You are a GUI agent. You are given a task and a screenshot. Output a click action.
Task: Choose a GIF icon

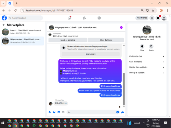[63, 112]
